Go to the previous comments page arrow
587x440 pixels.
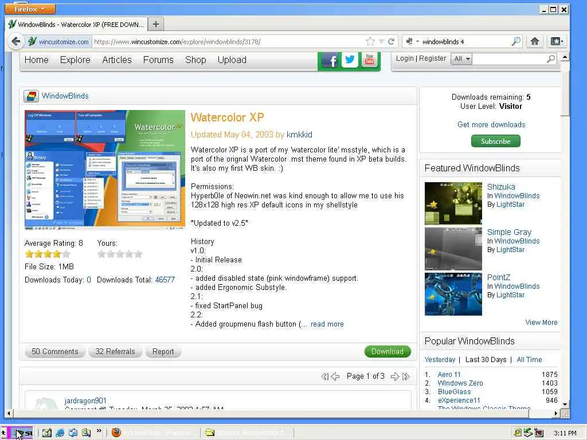click(x=335, y=377)
